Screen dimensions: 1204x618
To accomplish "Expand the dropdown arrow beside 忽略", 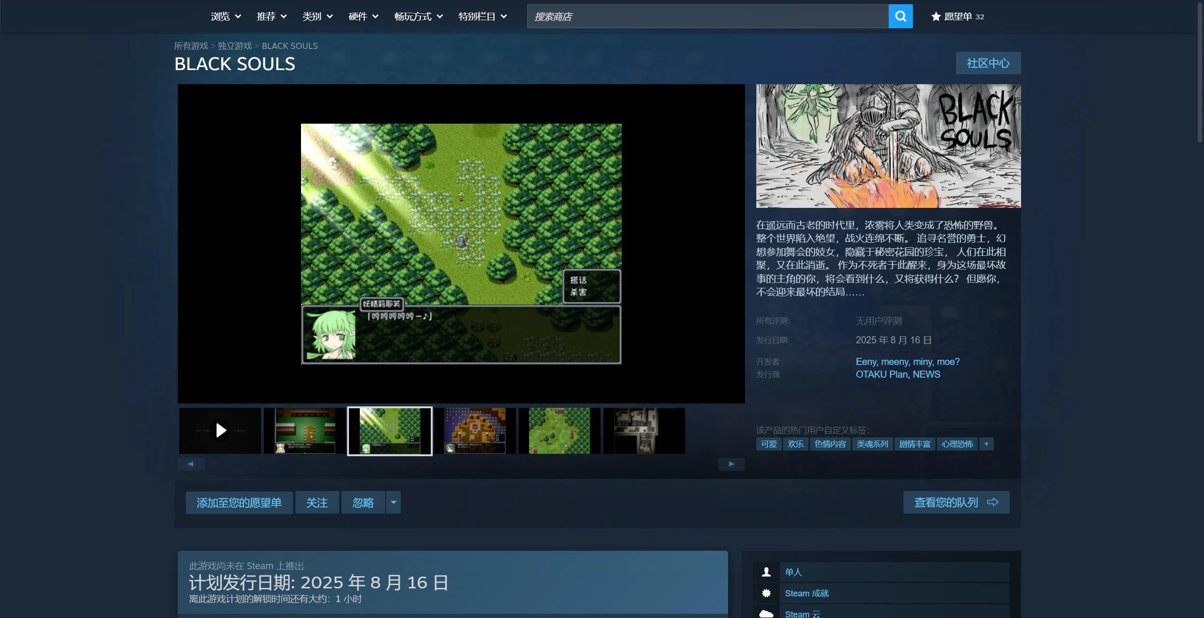I will pos(393,502).
